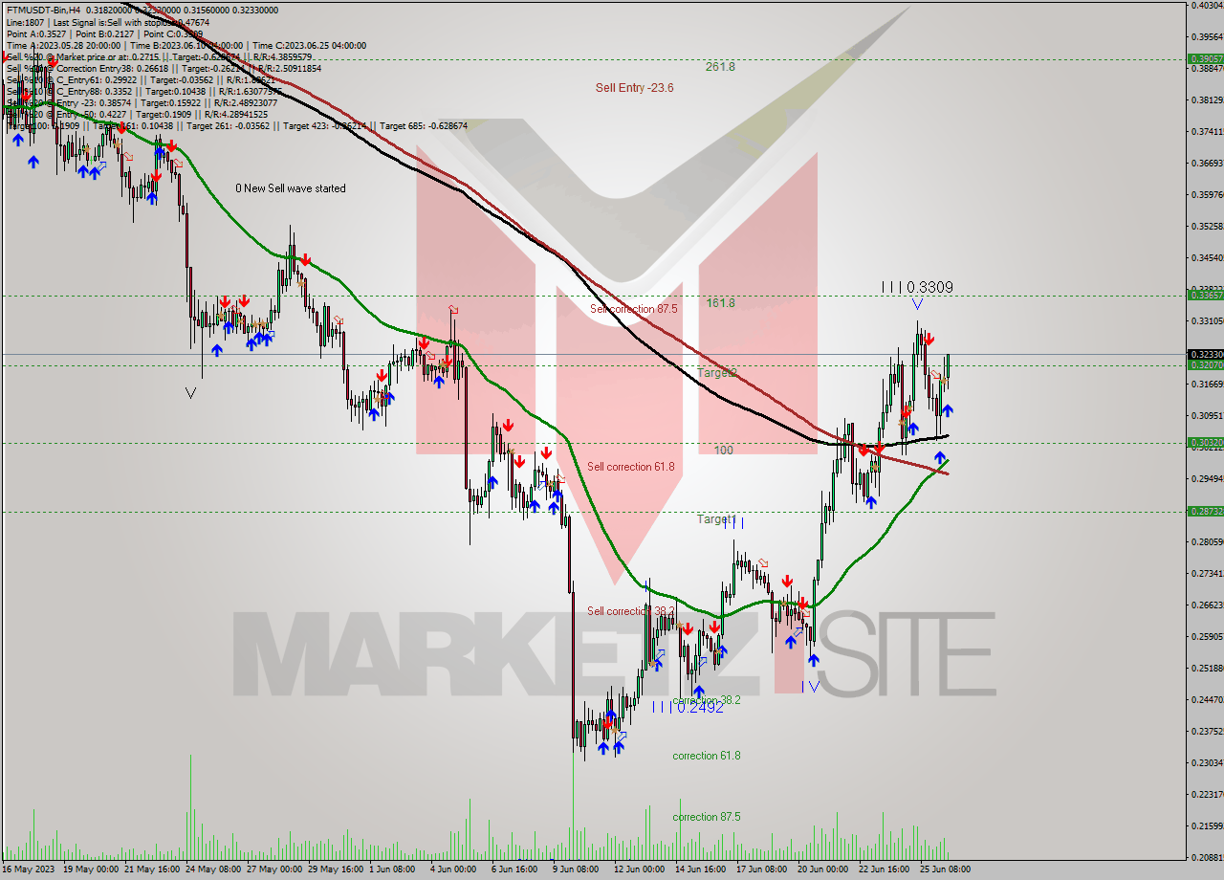Click the '20 Jun 00:00' time axis label
Viewport: 1224px width, 880px height.
point(822,869)
